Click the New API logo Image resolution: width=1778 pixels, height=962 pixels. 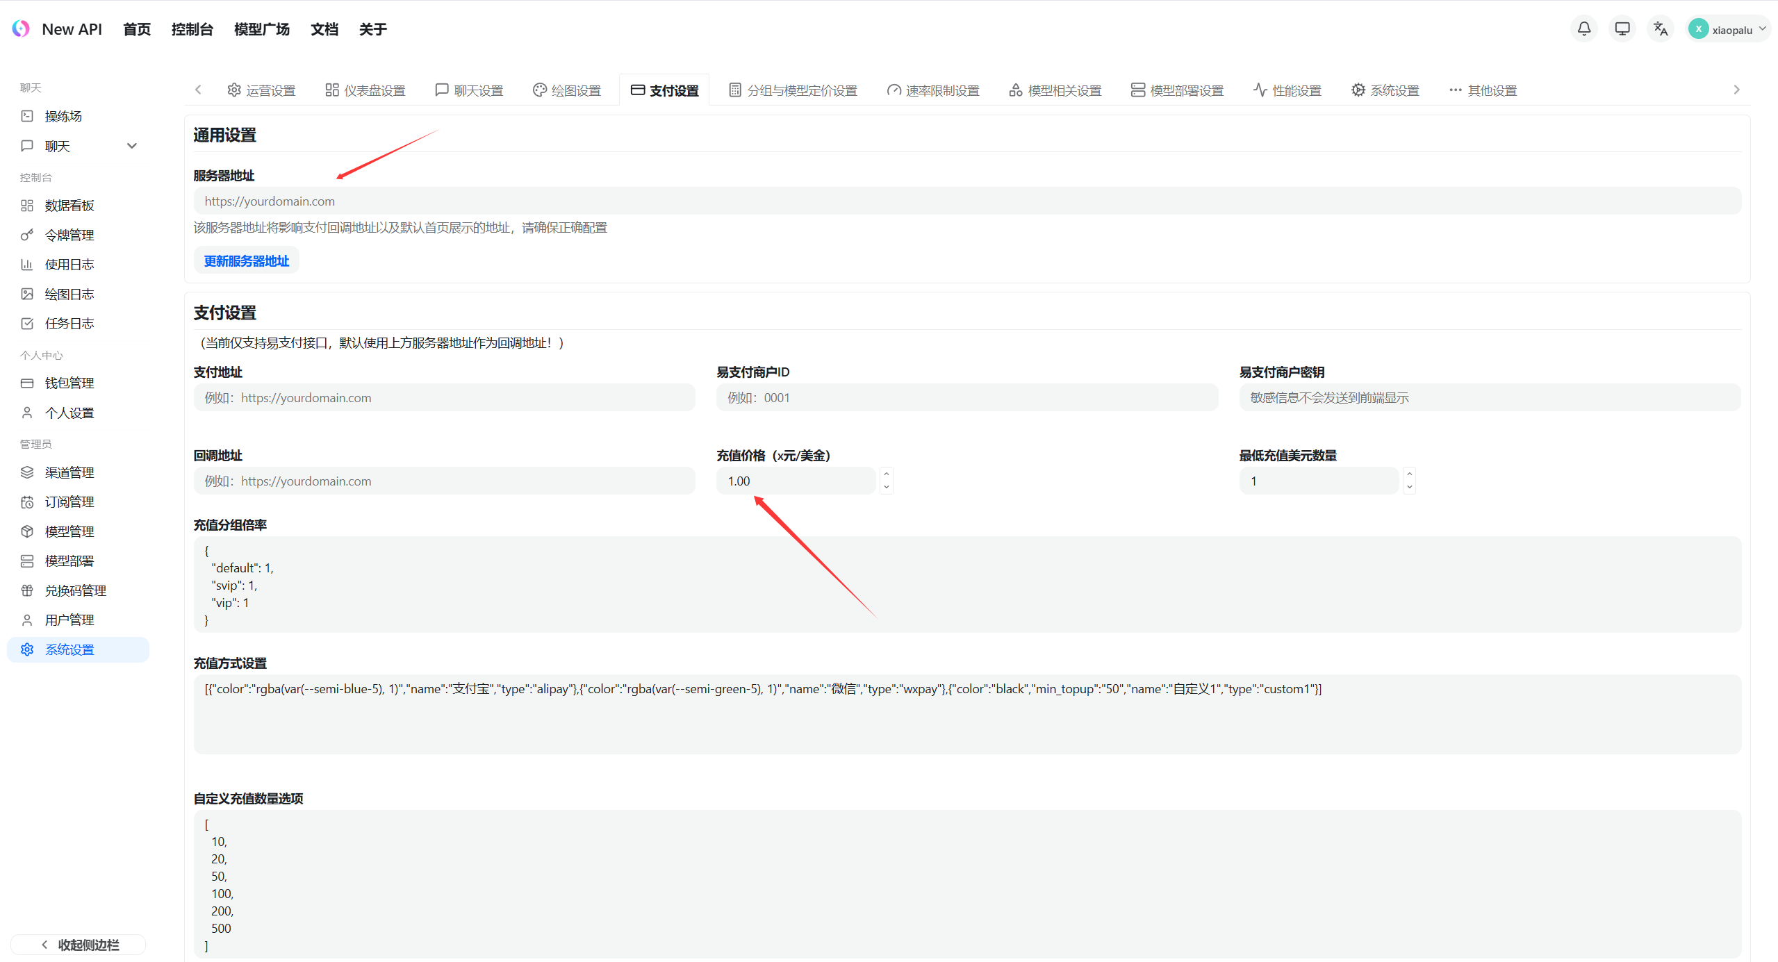coord(21,28)
